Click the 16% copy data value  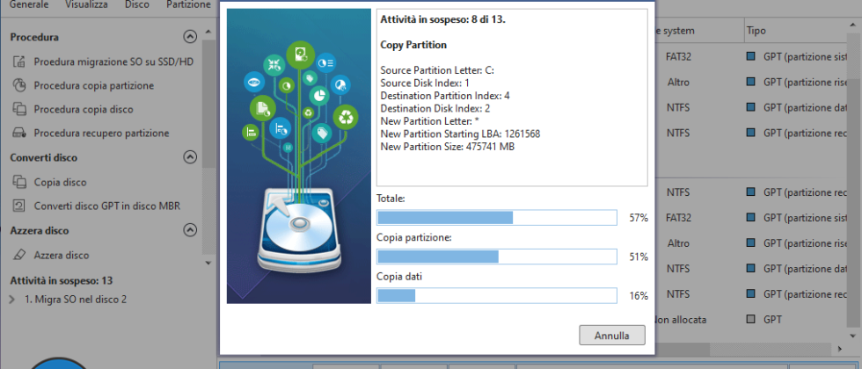point(639,296)
